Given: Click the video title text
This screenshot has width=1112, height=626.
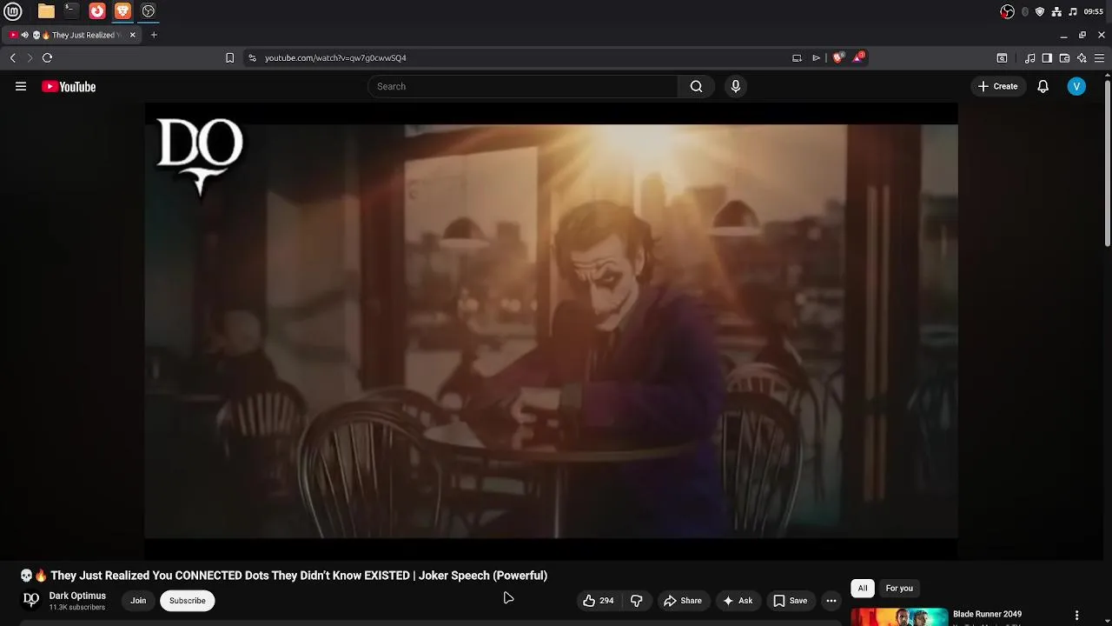Looking at the screenshot, I should [x=299, y=576].
